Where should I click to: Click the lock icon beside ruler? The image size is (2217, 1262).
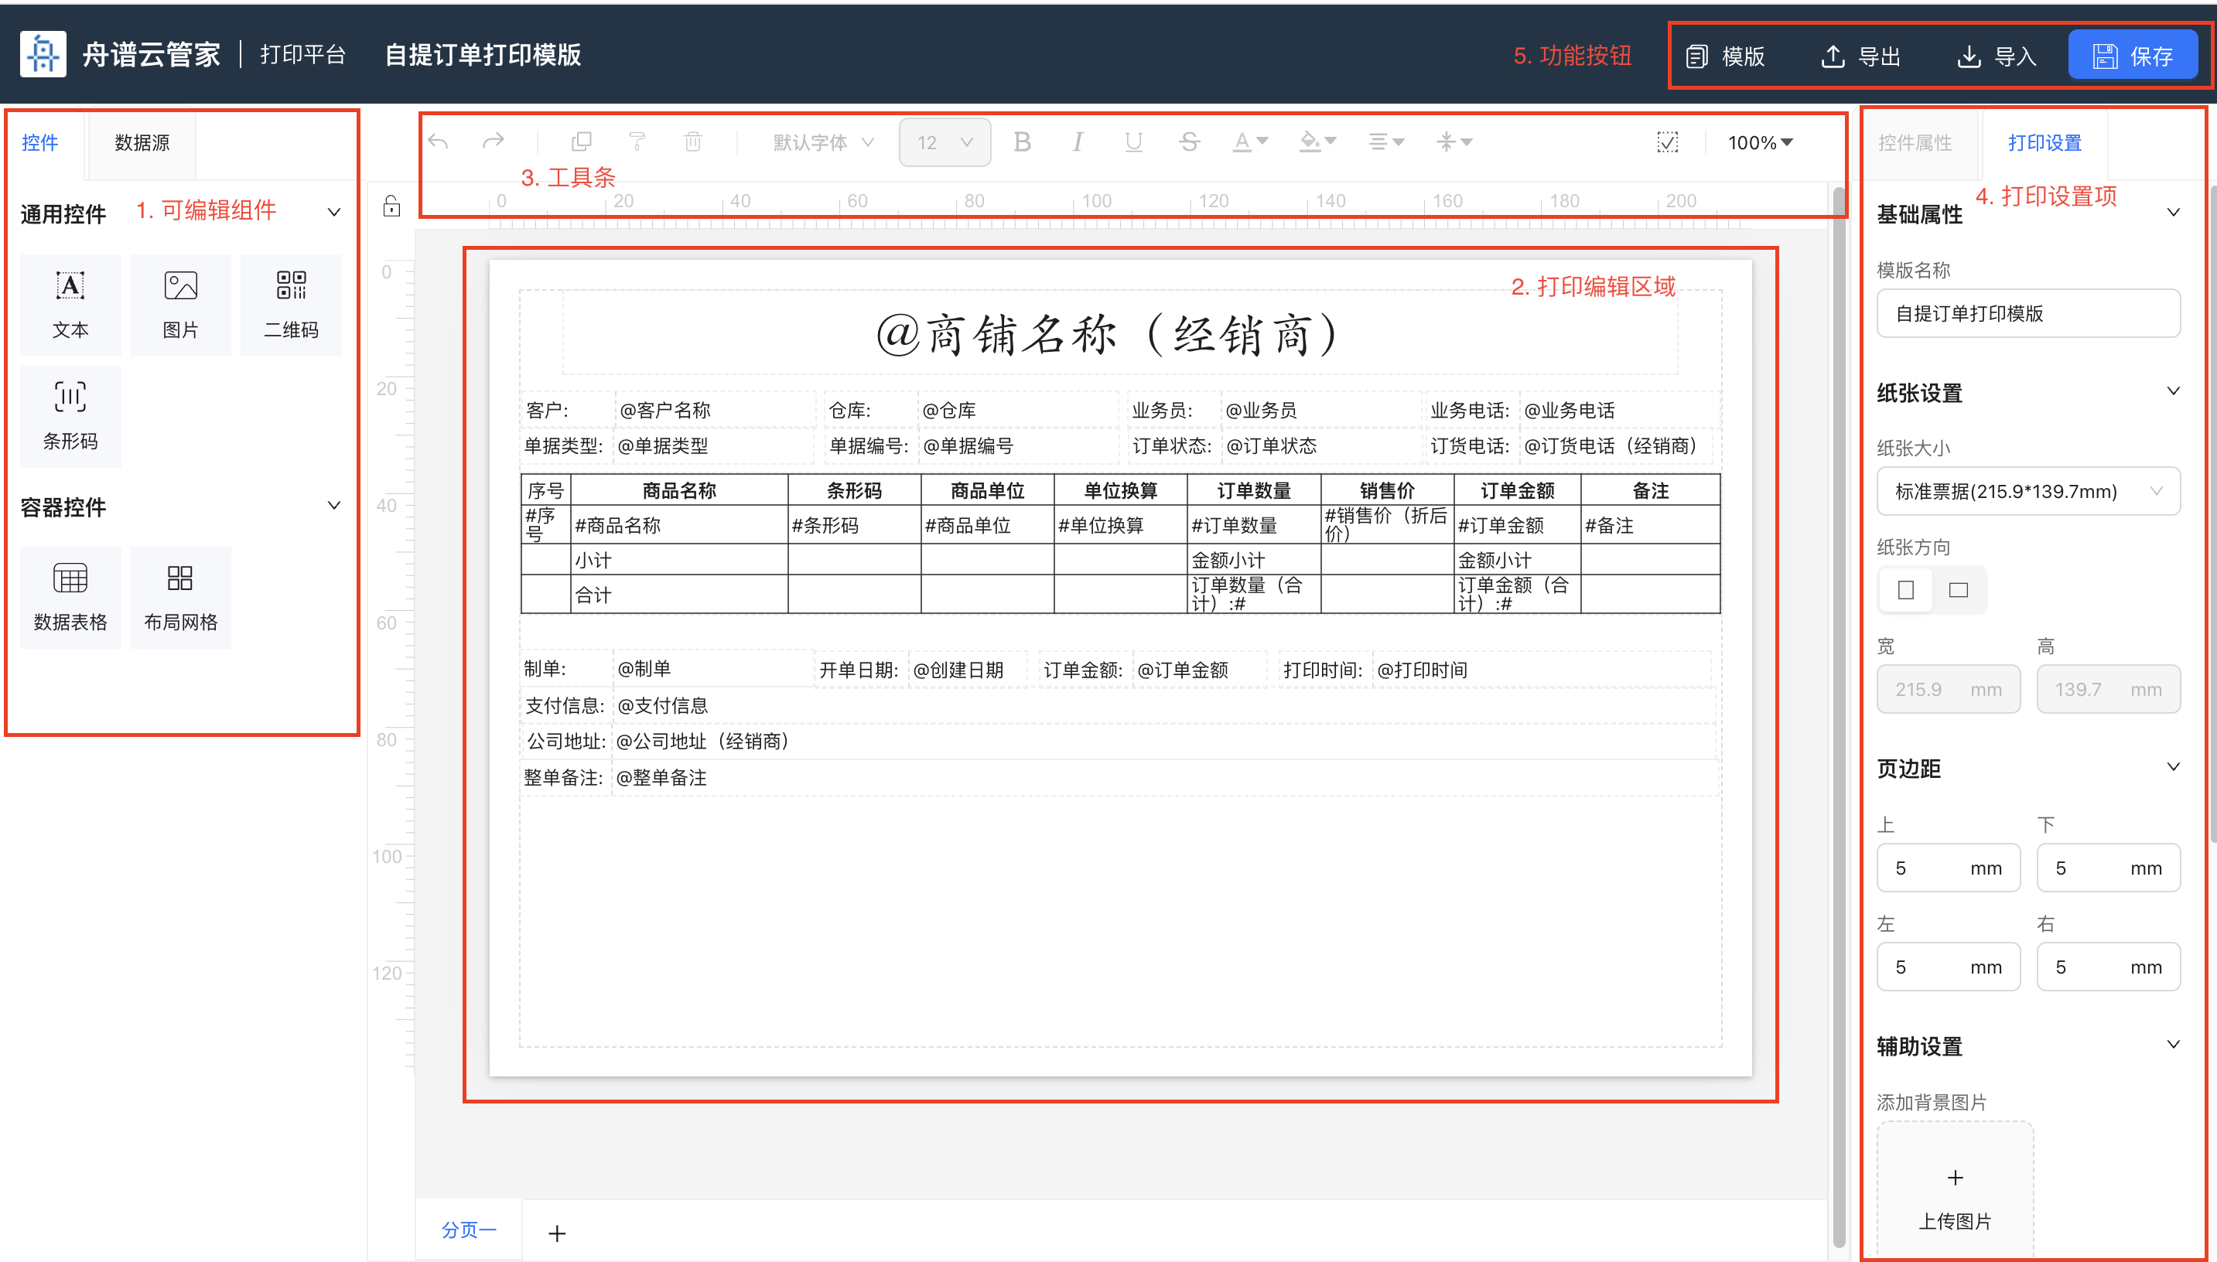392,206
